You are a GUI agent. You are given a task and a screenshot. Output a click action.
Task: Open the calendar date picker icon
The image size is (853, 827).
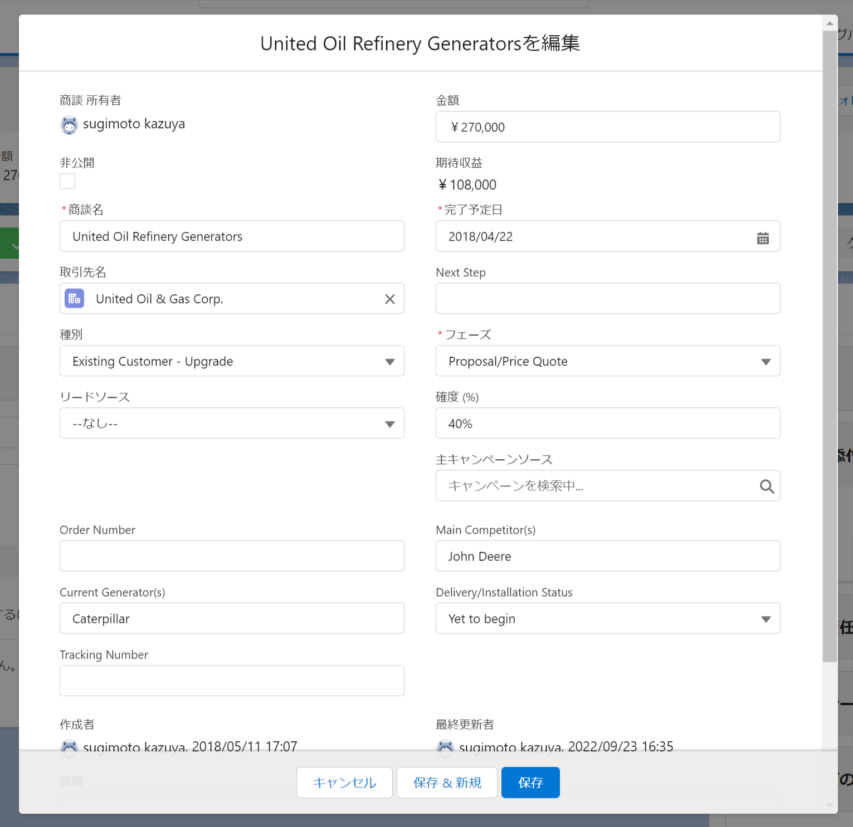pos(763,238)
